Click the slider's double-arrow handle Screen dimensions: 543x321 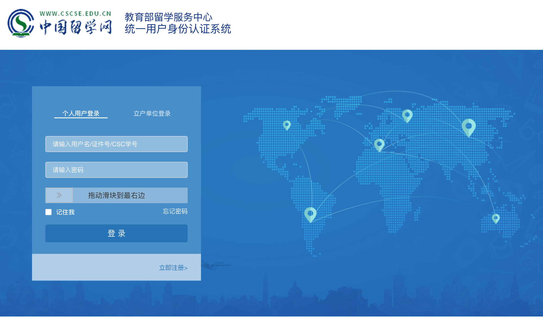point(59,195)
